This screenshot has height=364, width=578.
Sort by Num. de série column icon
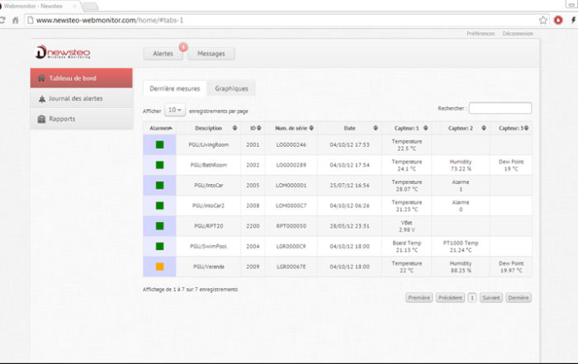[x=311, y=128]
